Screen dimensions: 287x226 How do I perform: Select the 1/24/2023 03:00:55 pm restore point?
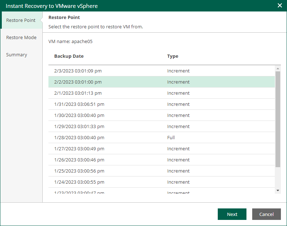pos(79,182)
